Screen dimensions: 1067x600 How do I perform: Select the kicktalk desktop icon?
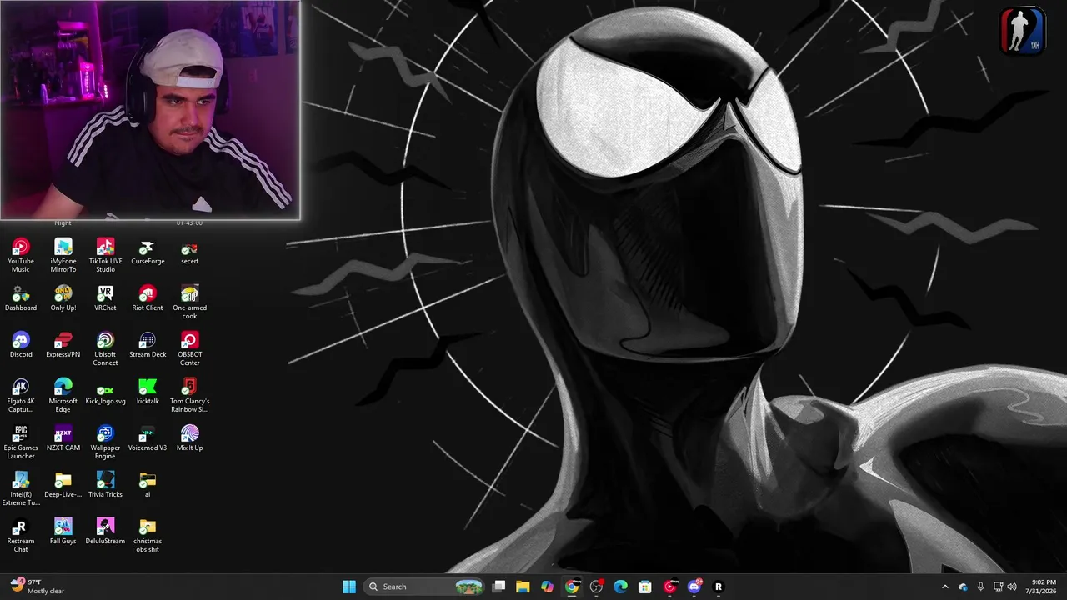coord(148,392)
